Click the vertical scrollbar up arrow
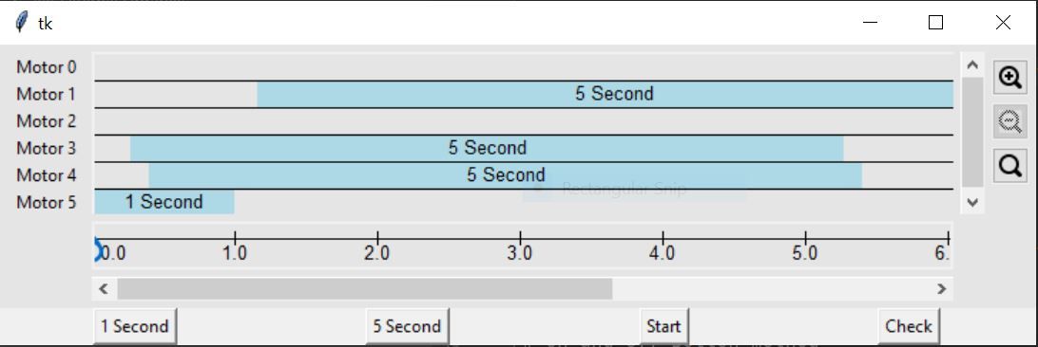 click(971, 65)
